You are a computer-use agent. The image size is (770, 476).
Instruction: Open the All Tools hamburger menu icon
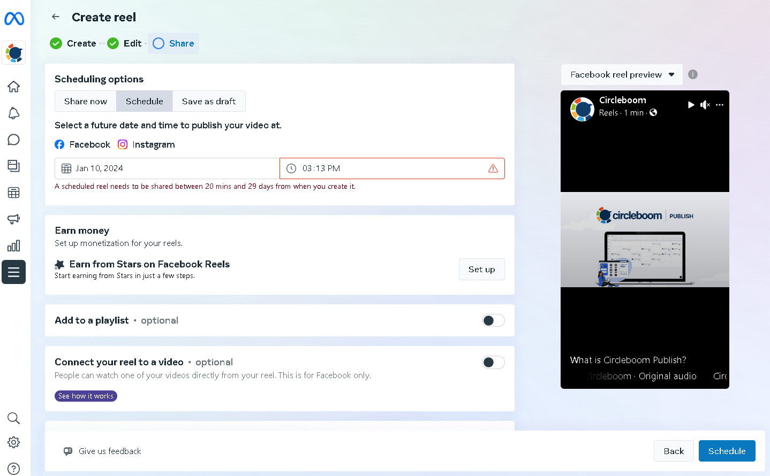pos(13,272)
